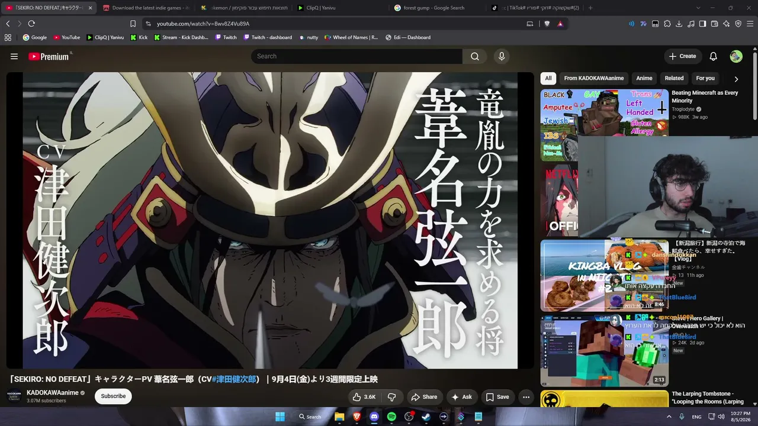Select the 'For you' filter chip
Screen dimensions: 758x426
705,78
